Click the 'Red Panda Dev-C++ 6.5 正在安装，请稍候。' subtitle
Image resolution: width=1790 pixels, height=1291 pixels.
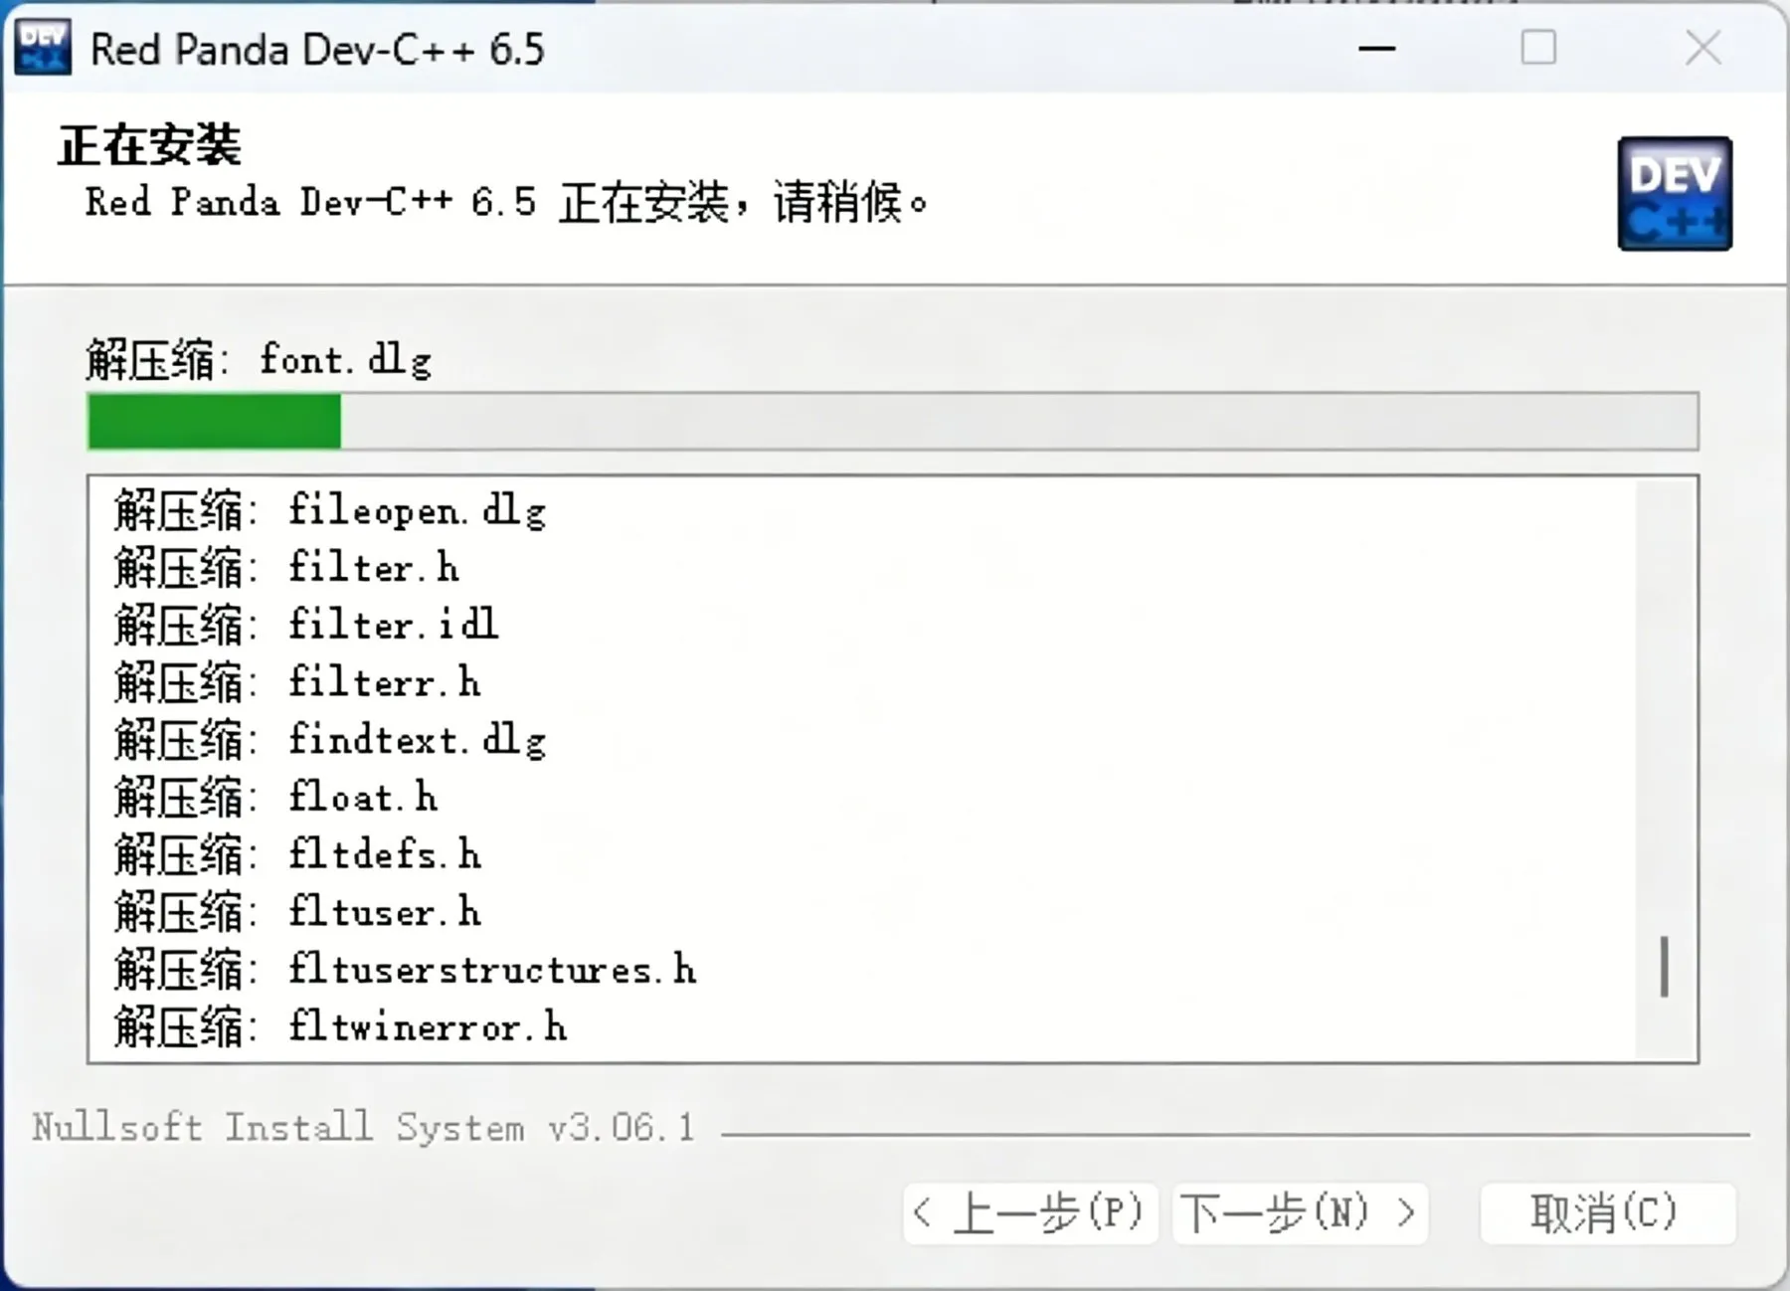507,203
